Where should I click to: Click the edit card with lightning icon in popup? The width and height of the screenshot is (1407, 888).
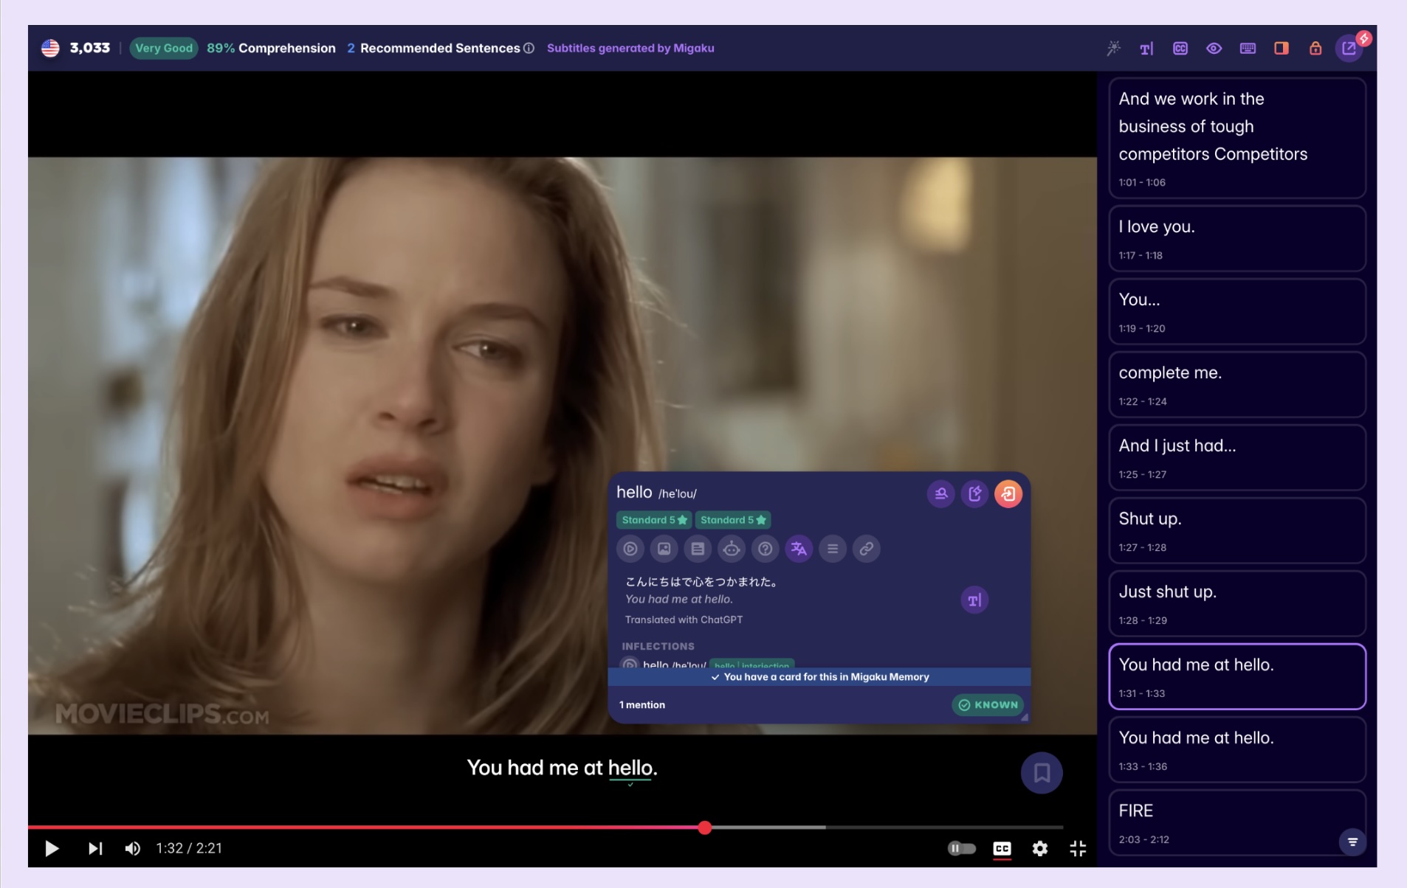(974, 493)
